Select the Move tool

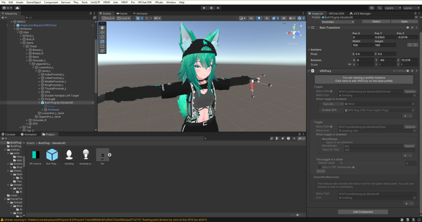click(102, 32)
